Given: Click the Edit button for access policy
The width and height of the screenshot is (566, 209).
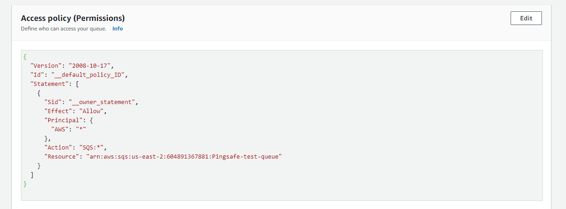Looking at the screenshot, I should click(526, 18).
